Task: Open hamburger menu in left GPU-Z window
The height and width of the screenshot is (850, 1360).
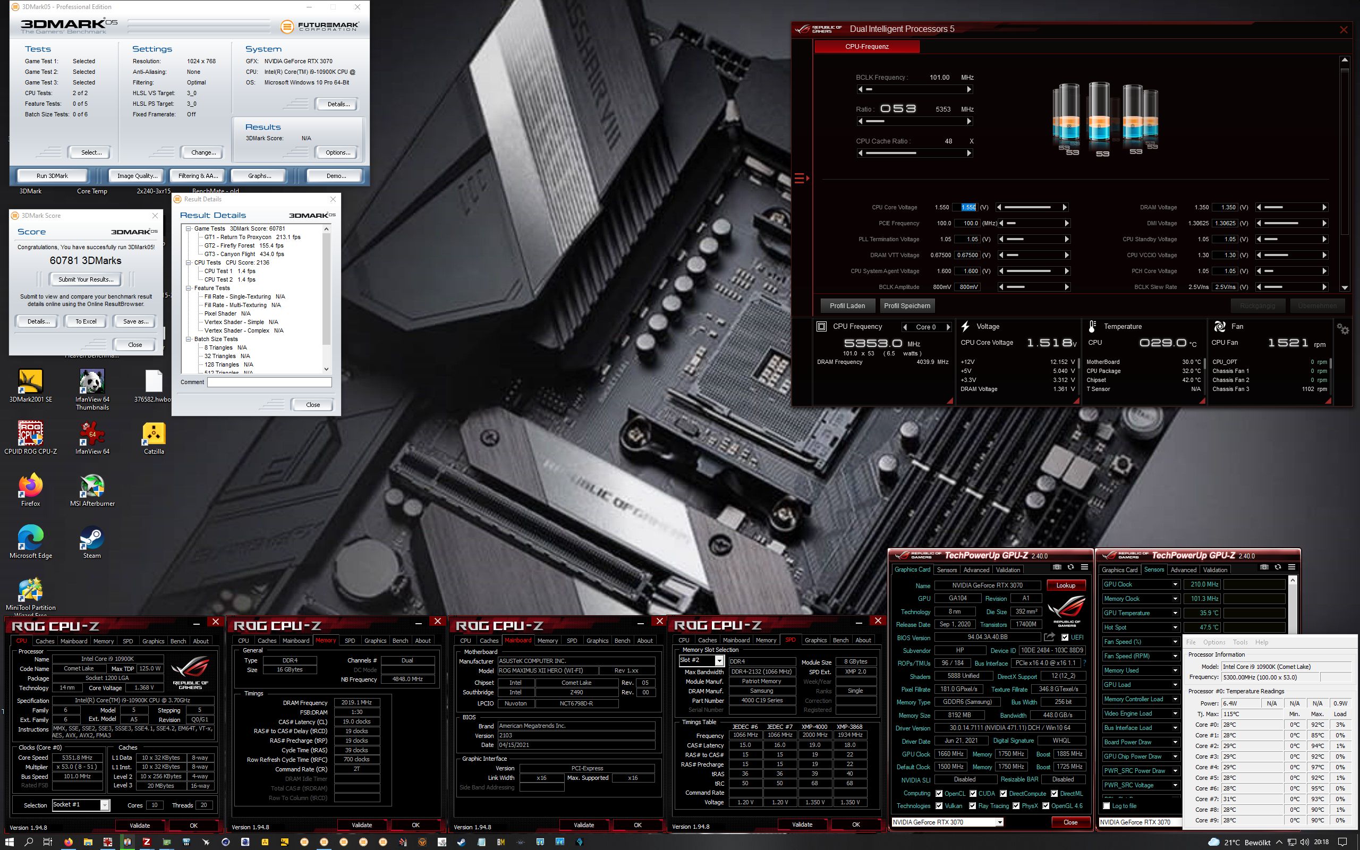Action: click(x=1084, y=567)
